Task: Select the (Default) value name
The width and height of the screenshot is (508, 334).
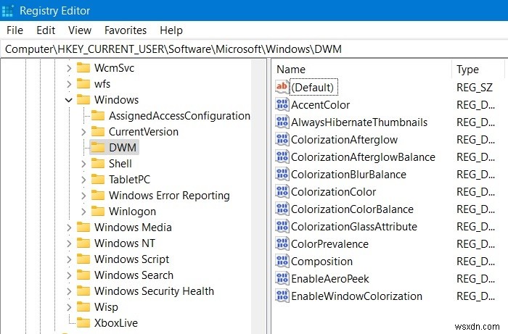Action: click(312, 87)
